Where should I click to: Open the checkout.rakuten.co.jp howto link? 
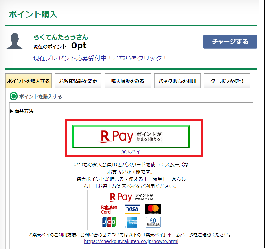point(131,241)
